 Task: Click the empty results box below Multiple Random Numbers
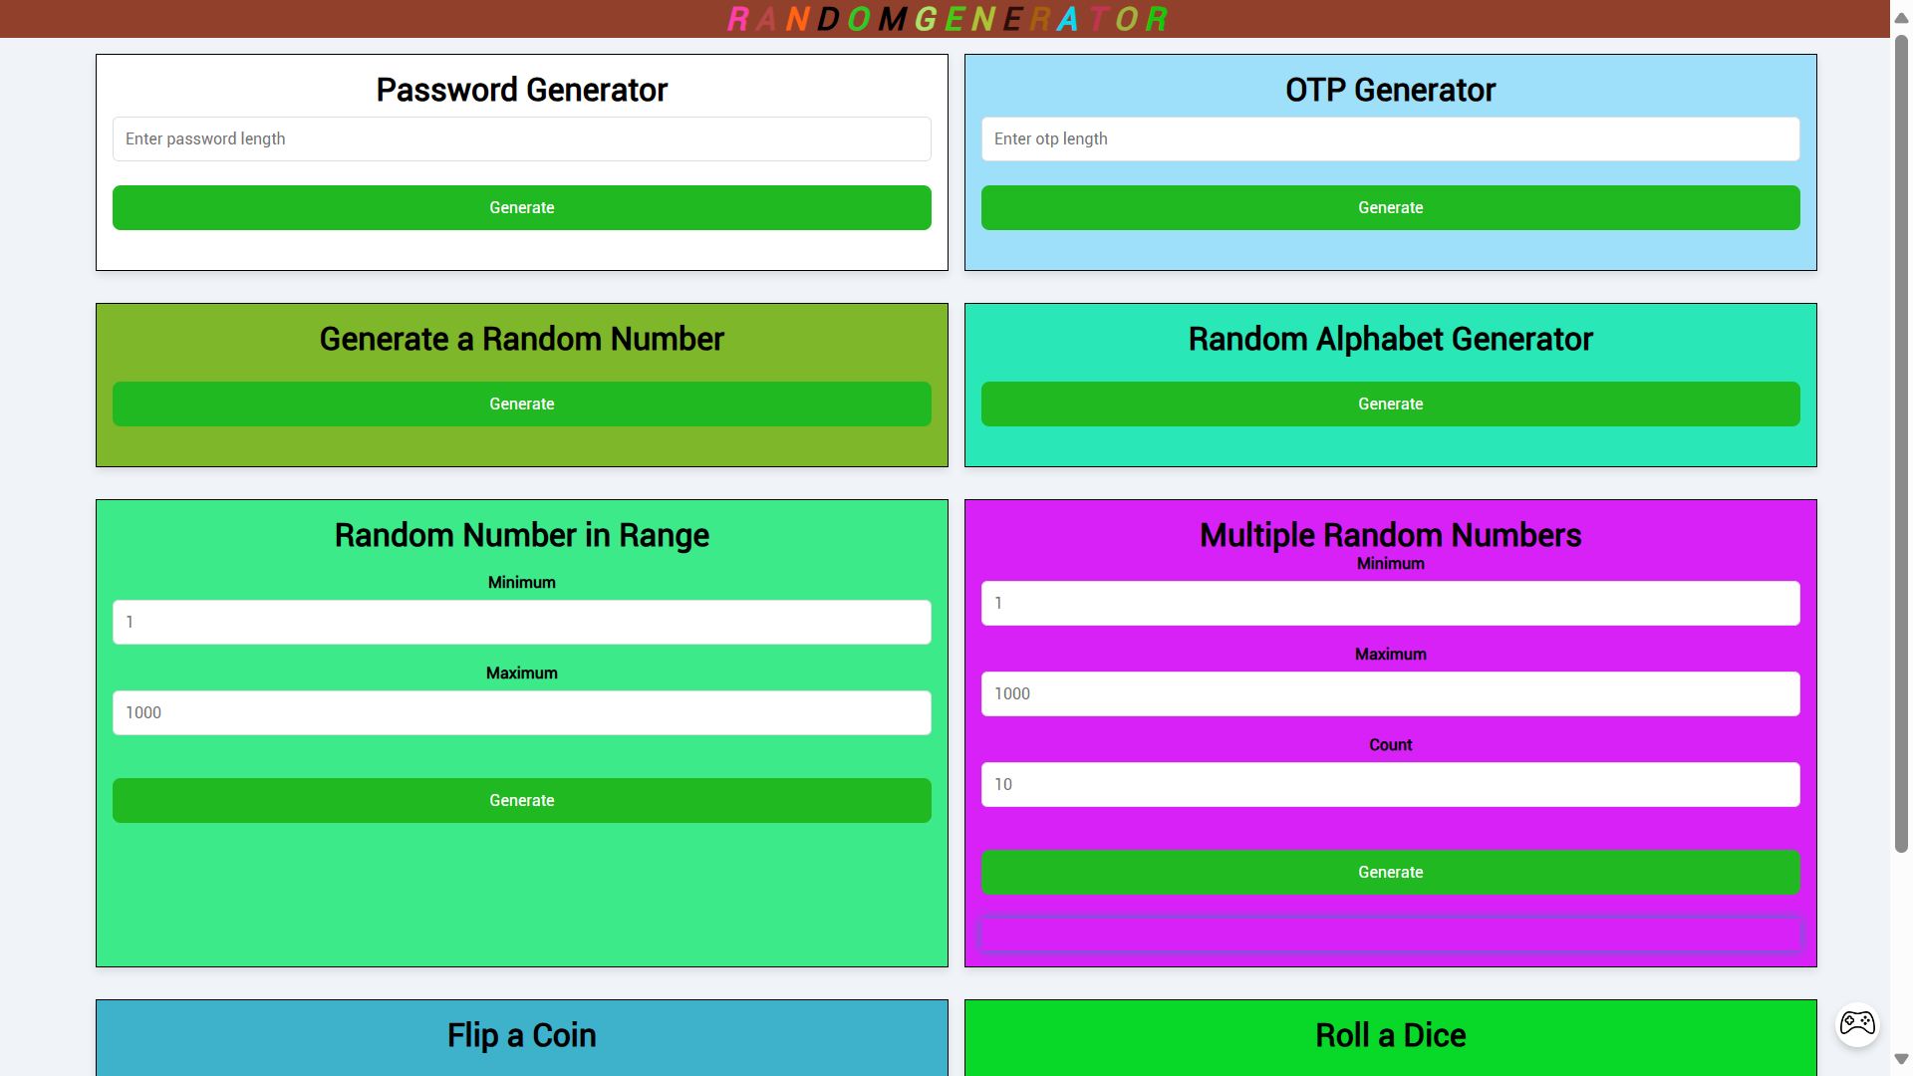pos(1391,935)
